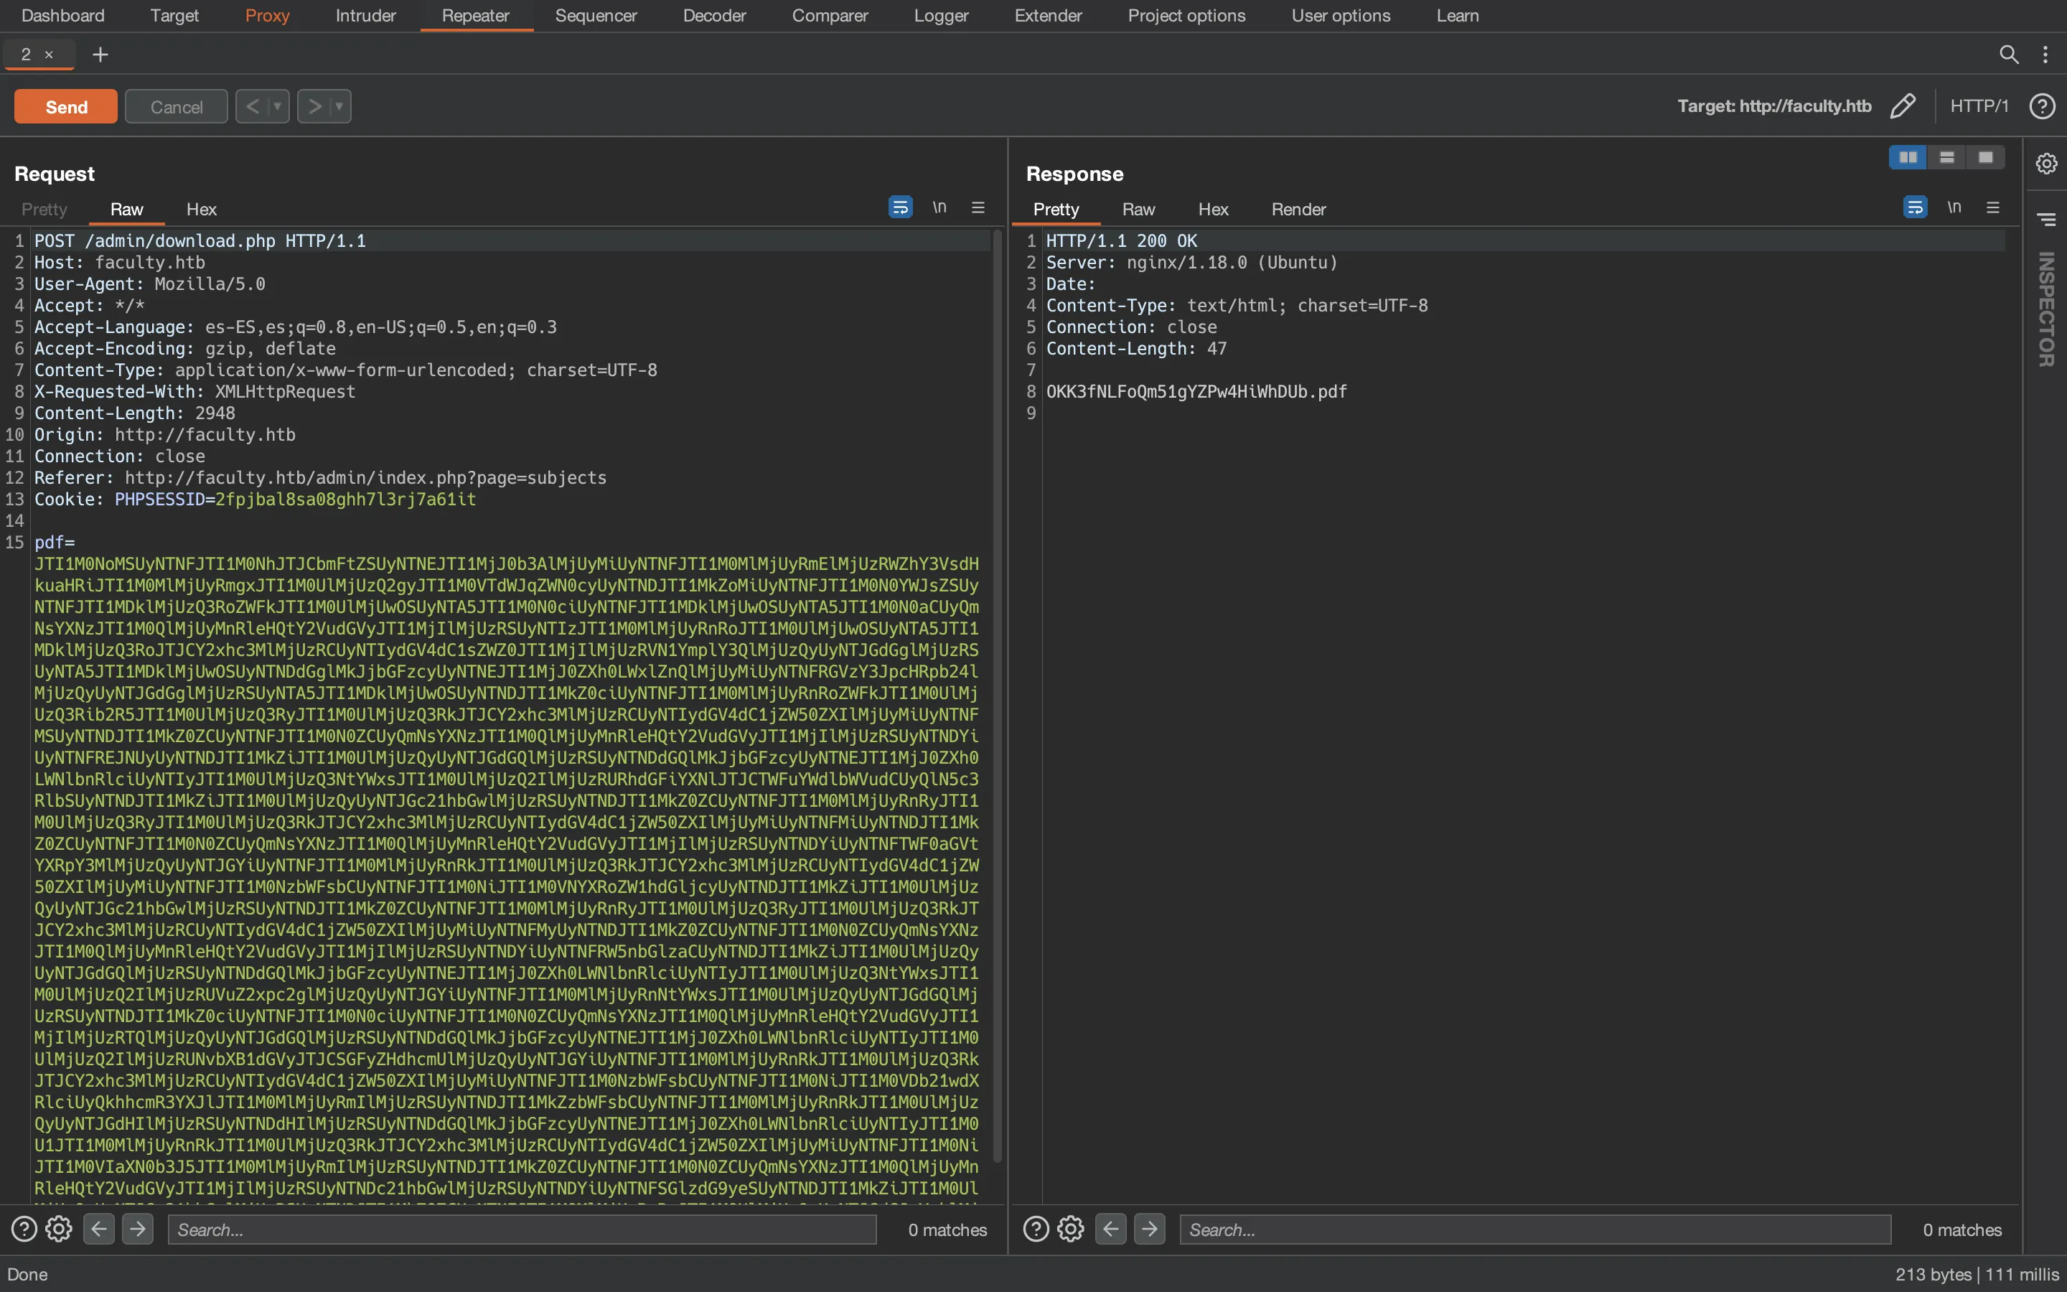Switch Response view to Pretty

coord(1056,210)
